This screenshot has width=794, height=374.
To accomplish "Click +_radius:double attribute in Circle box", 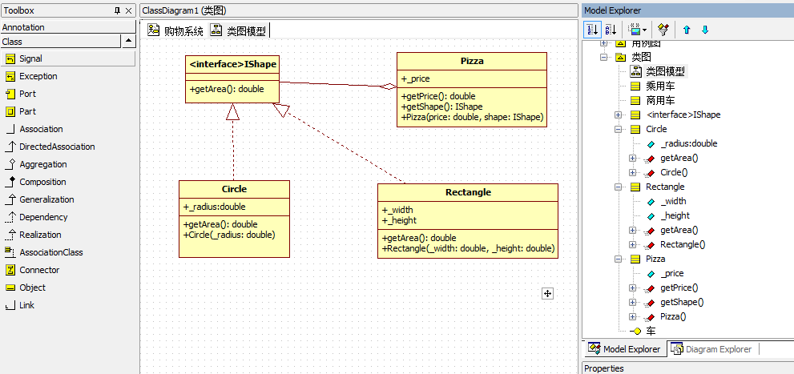I will point(214,207).
